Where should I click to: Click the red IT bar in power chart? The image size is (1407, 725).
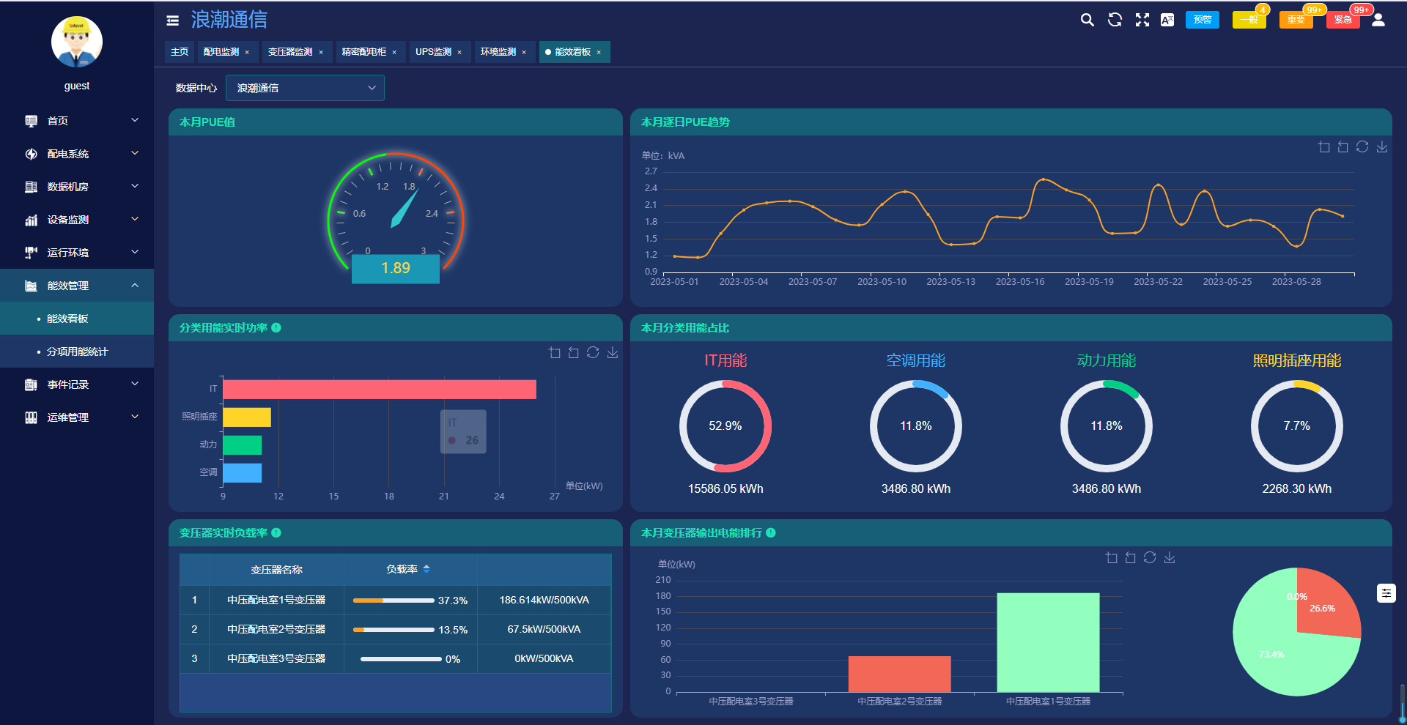click(x=379, y=389)
